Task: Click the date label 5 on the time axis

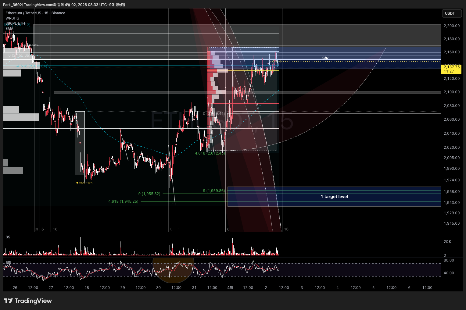Action: point(373,288)
